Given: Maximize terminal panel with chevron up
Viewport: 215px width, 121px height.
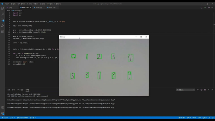Looking at the screenshot, I should (209, 90).
